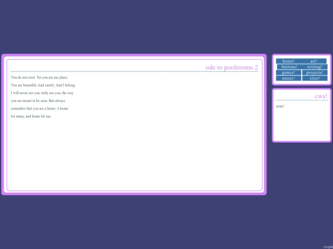
Task: Open the games! link
Action: pos(289,73)
